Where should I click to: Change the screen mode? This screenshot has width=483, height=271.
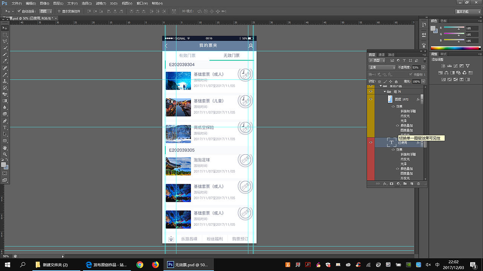[5, 180]
